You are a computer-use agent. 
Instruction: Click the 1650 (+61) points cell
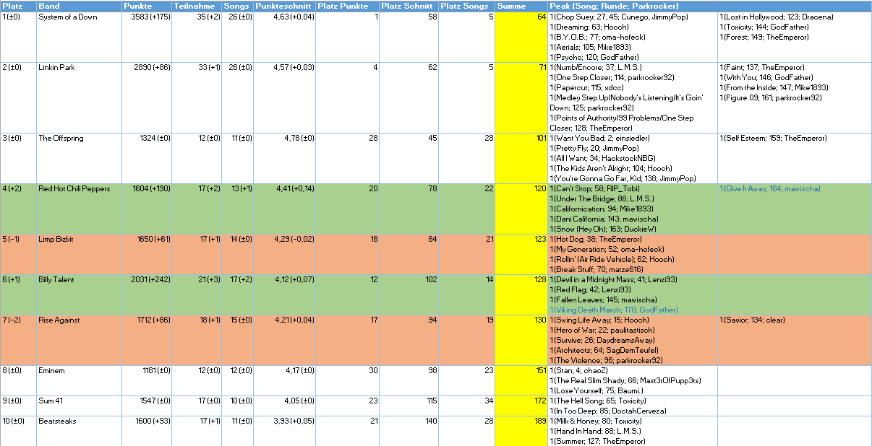pos(146,254)
